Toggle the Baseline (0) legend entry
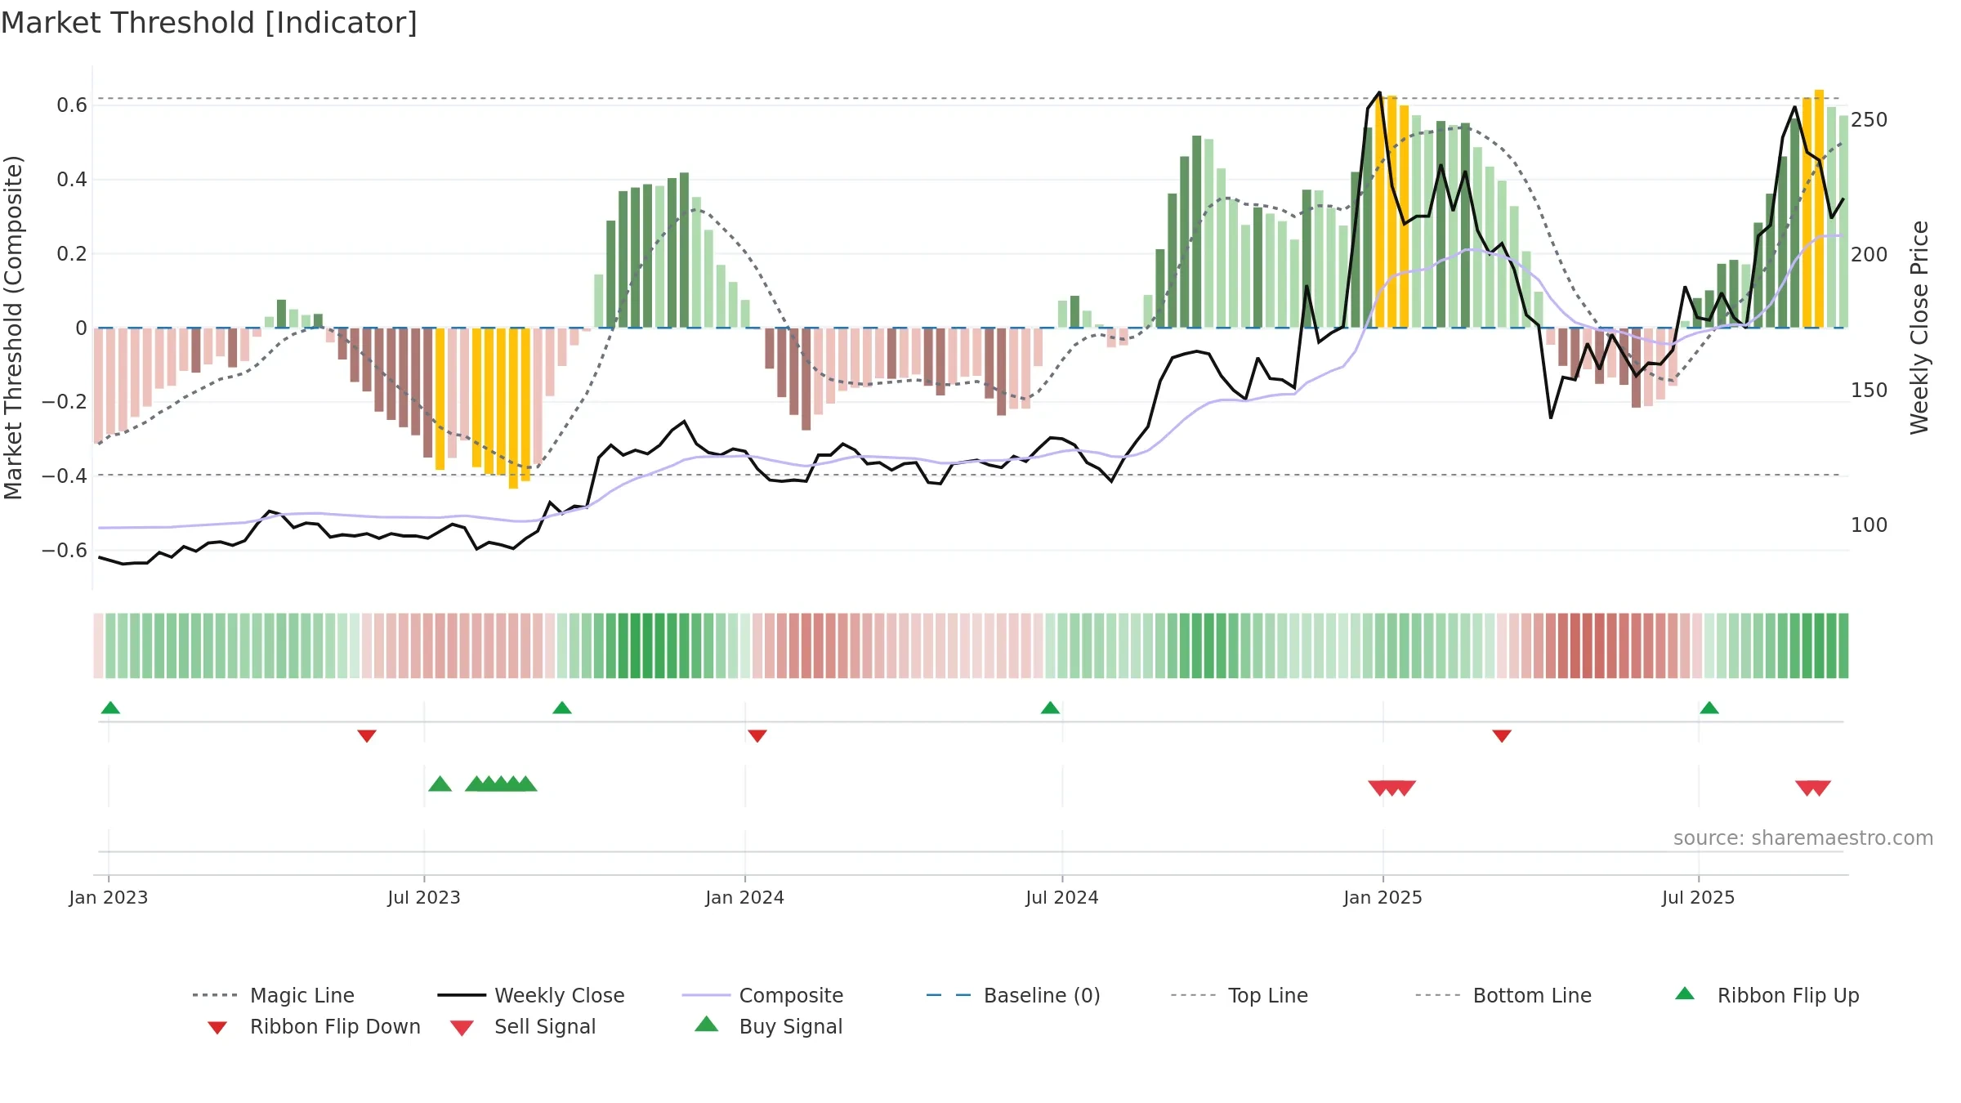The height and width of the screenshot is (1103, 1961). [1013, 995]
